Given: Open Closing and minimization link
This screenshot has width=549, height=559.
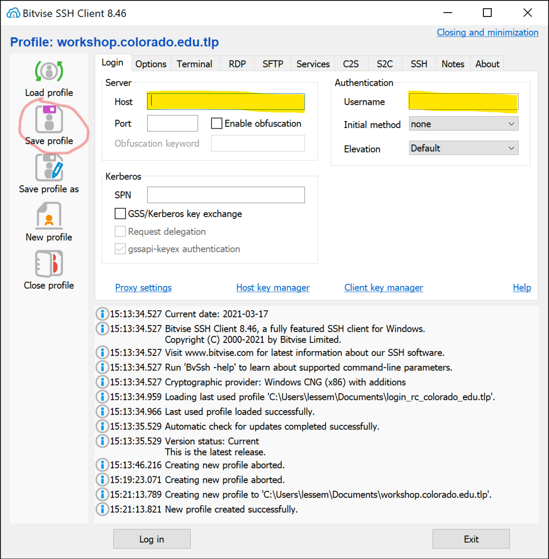Looking at the screenshot, I should tap(488, 32).
